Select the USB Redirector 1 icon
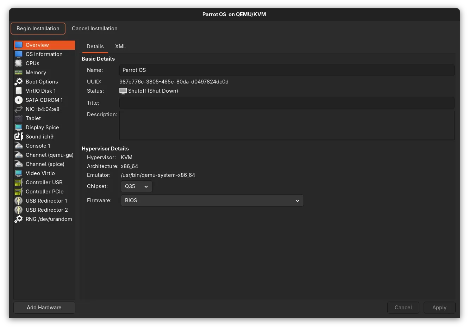The height and width of the screenshot is (328, 469). point(19,201)
